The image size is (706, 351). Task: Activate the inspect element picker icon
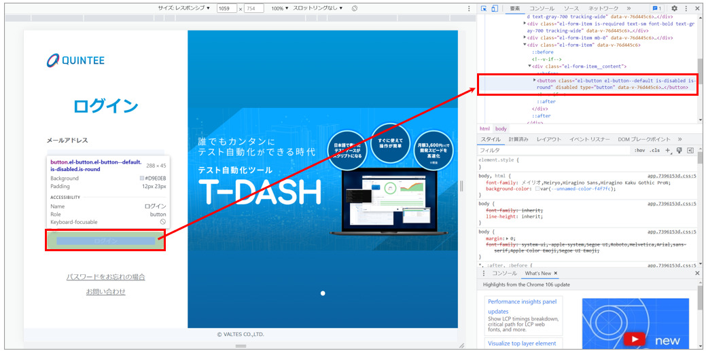pyautogui.click(x=484, y=8)
